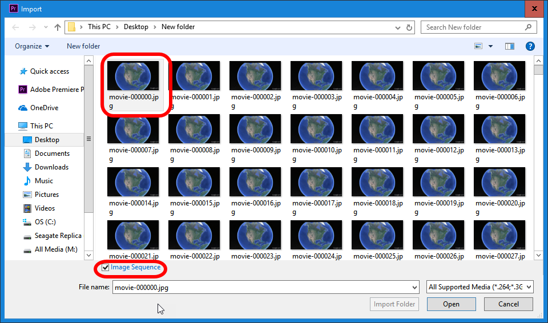Expand the File name dropdown arrow
The height and width of the screenshot is (323, 548).
click(414, 288)
